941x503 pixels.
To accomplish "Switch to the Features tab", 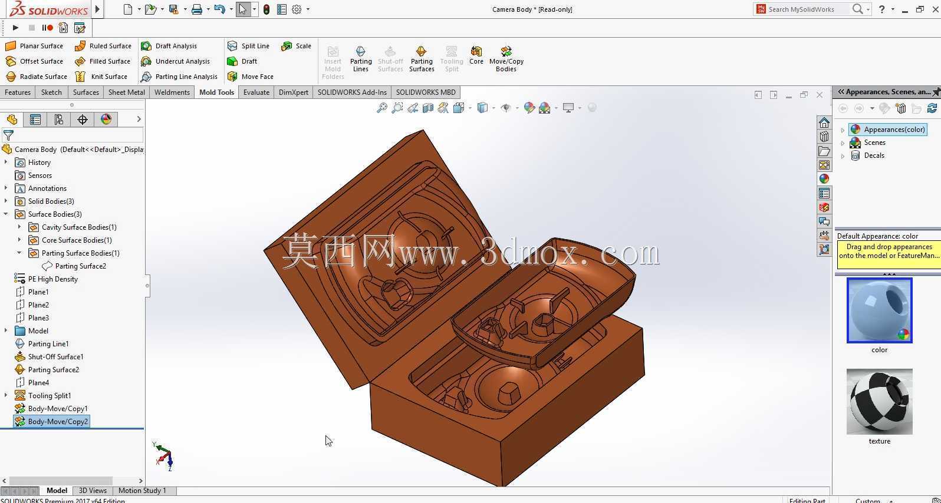I will pos(18,92).
